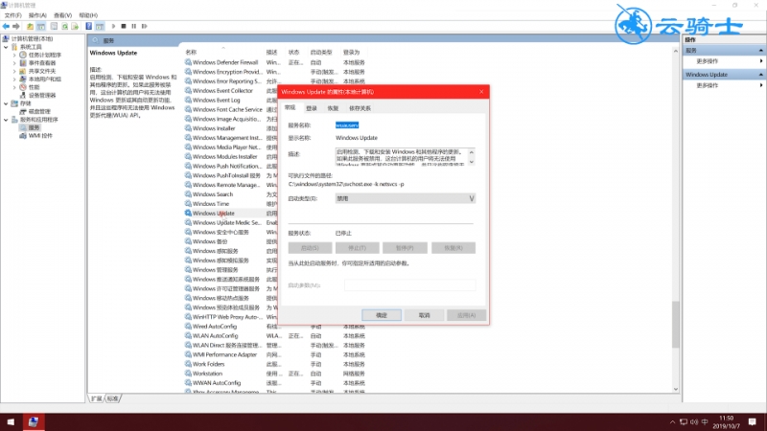Viewport: 767px width, 431px height.
Task: Select the 常规 tab in the dialog
Action: (x=291, y=107)
